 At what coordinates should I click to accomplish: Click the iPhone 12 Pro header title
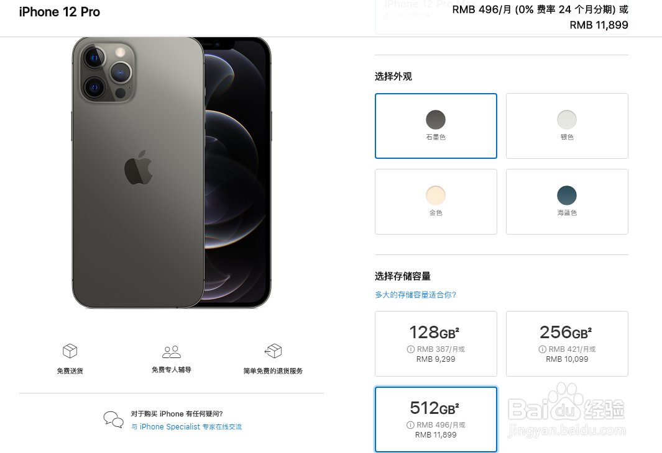click(x=60, y=12)
